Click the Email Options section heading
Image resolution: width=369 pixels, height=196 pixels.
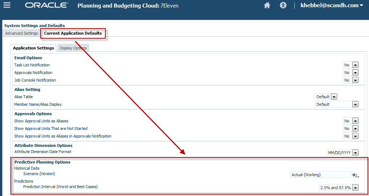click(28, 58)
